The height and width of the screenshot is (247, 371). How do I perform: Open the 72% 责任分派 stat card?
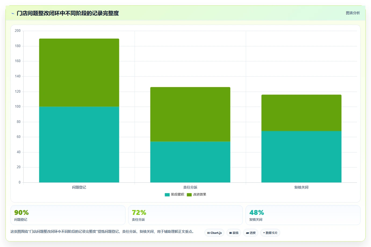pyautogui.click(x=185, y=215)
